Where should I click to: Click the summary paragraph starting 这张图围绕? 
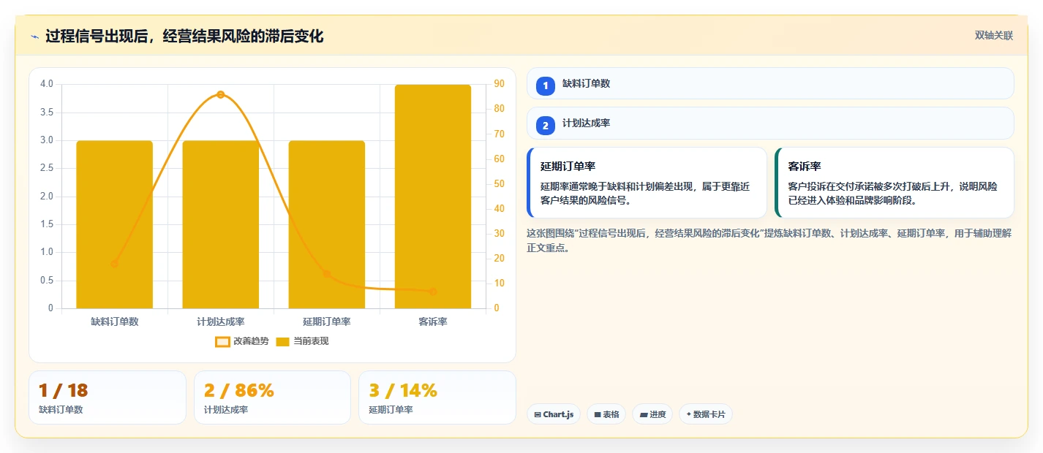pos(769,240)
